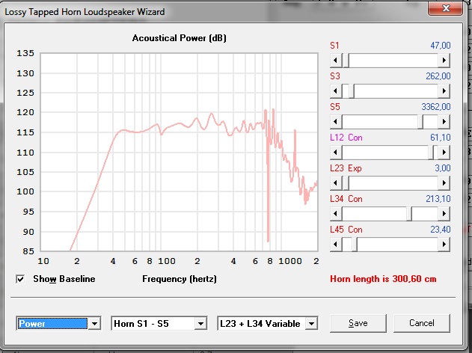The height and width of the screenshot is (353, 472).
Task: Click the left arrow of the S3 slider
Action: [x=336, y=91]
